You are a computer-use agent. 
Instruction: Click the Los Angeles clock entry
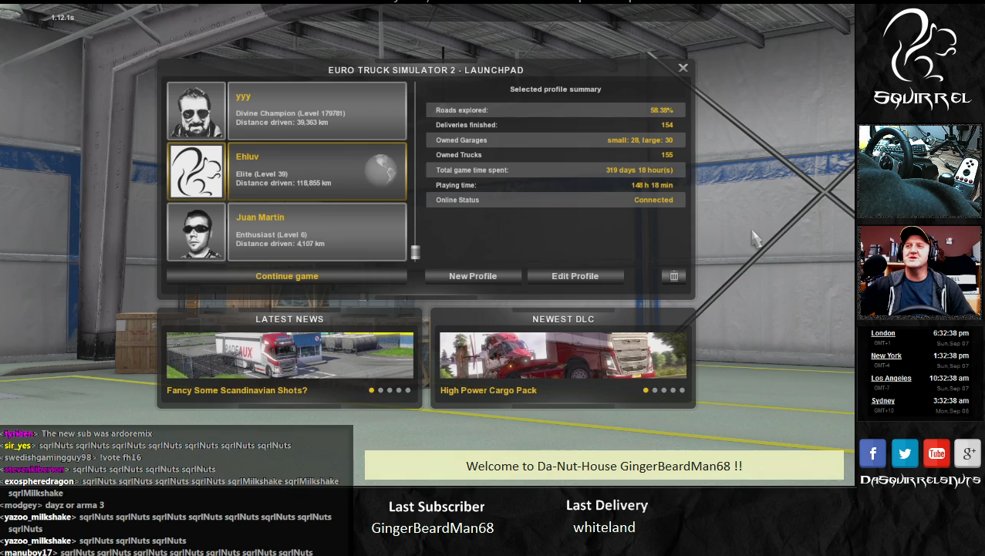tap(919, 382)
